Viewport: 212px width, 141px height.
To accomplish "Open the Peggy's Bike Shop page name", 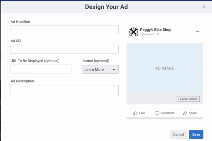I will tap(155, 30).
